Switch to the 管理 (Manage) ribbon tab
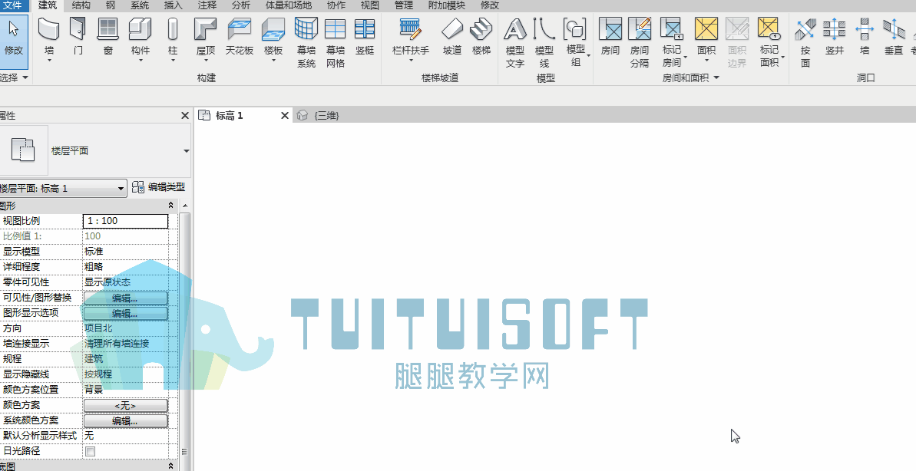The width and height of the screenshot is (916, 471). [404, 5]
